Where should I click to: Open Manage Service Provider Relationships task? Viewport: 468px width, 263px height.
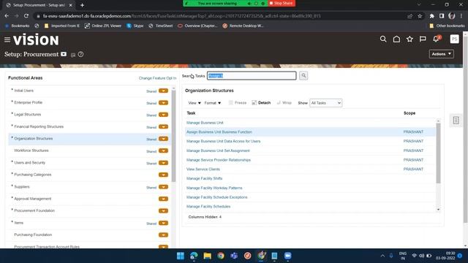click(x=219, y=160)
